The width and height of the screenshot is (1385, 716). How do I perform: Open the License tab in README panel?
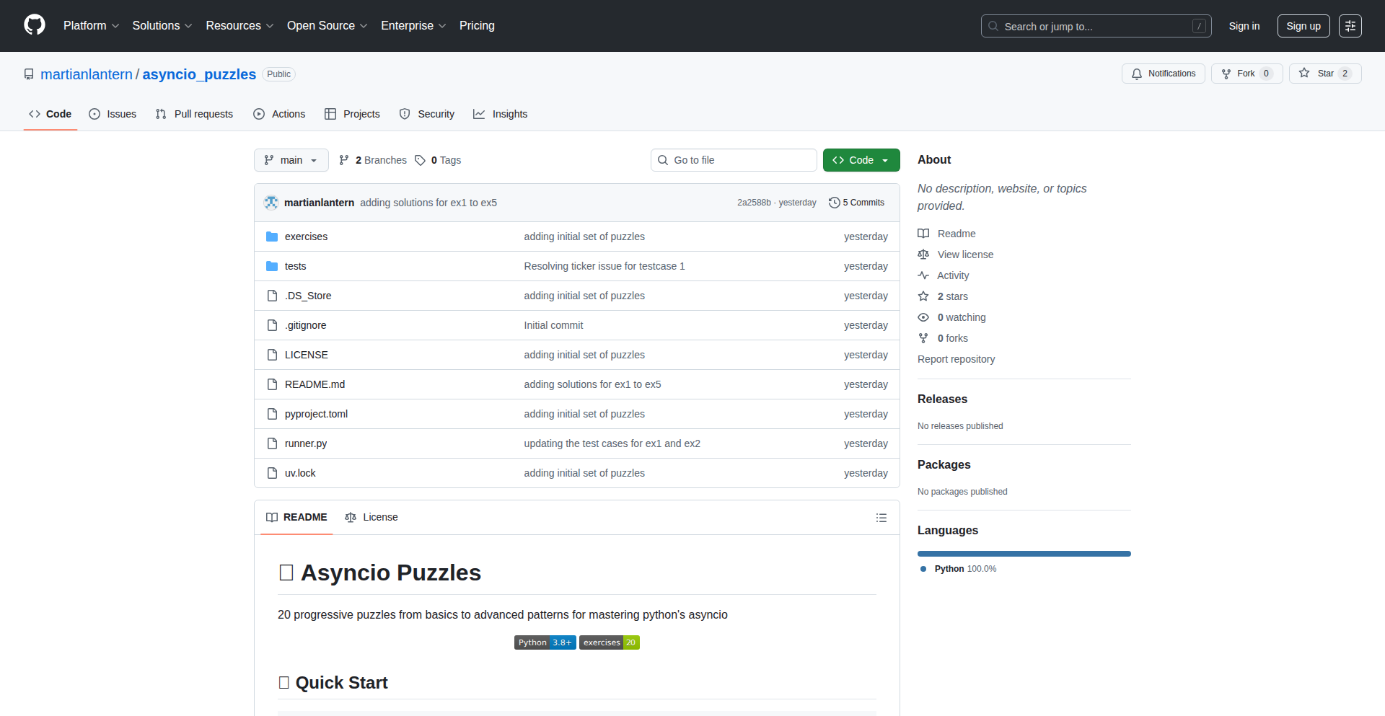point(371,517)
